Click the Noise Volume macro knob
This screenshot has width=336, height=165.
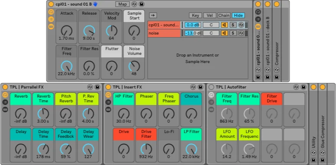134,66
